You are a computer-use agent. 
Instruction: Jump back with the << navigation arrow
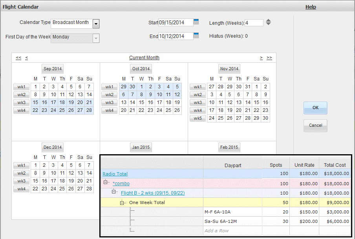tap(18, 58)
